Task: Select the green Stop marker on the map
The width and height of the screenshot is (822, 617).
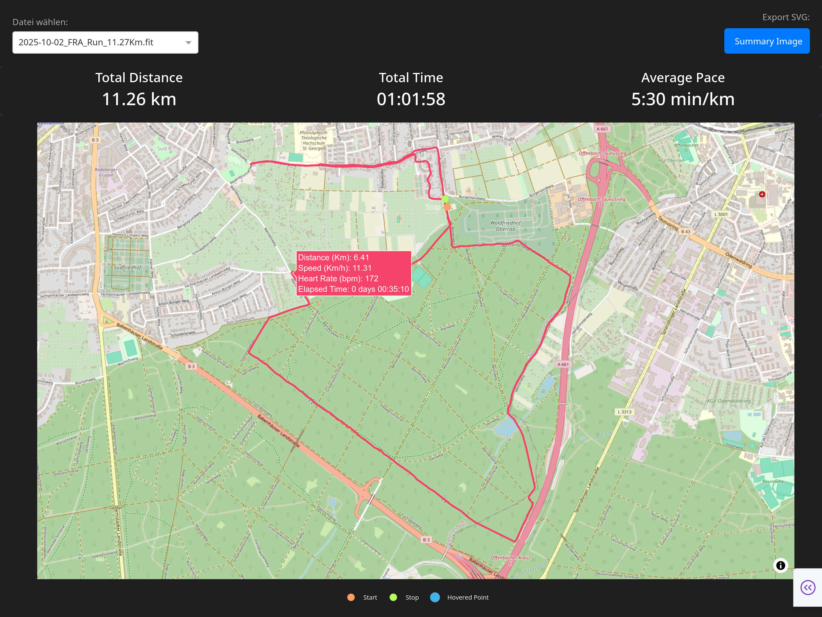Action: [x=445, y=199]
